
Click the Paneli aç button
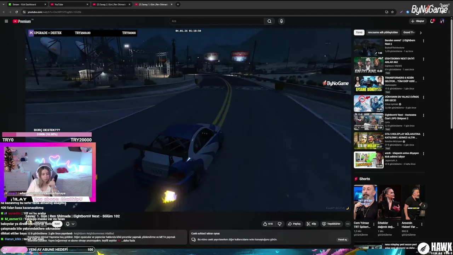[x=343, y=240]
